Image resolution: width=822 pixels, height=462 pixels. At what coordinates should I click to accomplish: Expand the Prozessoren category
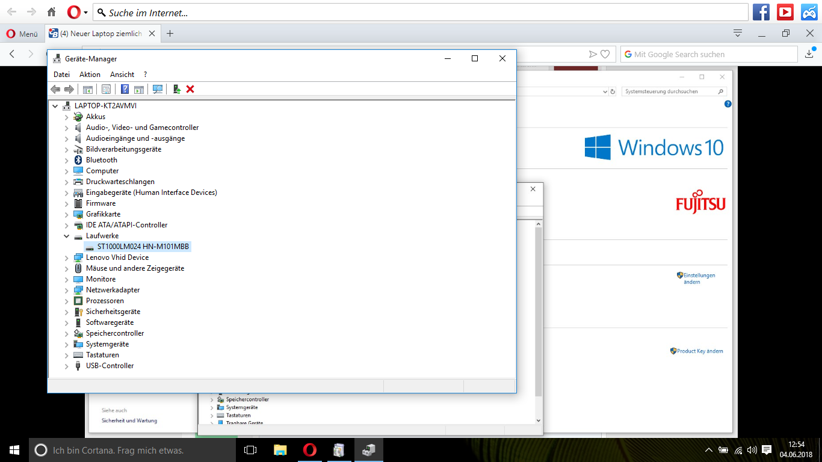pos(67,301)
